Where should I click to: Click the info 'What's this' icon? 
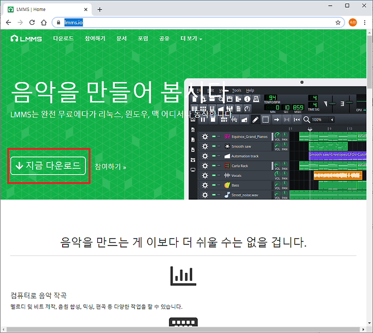(247, 99)
